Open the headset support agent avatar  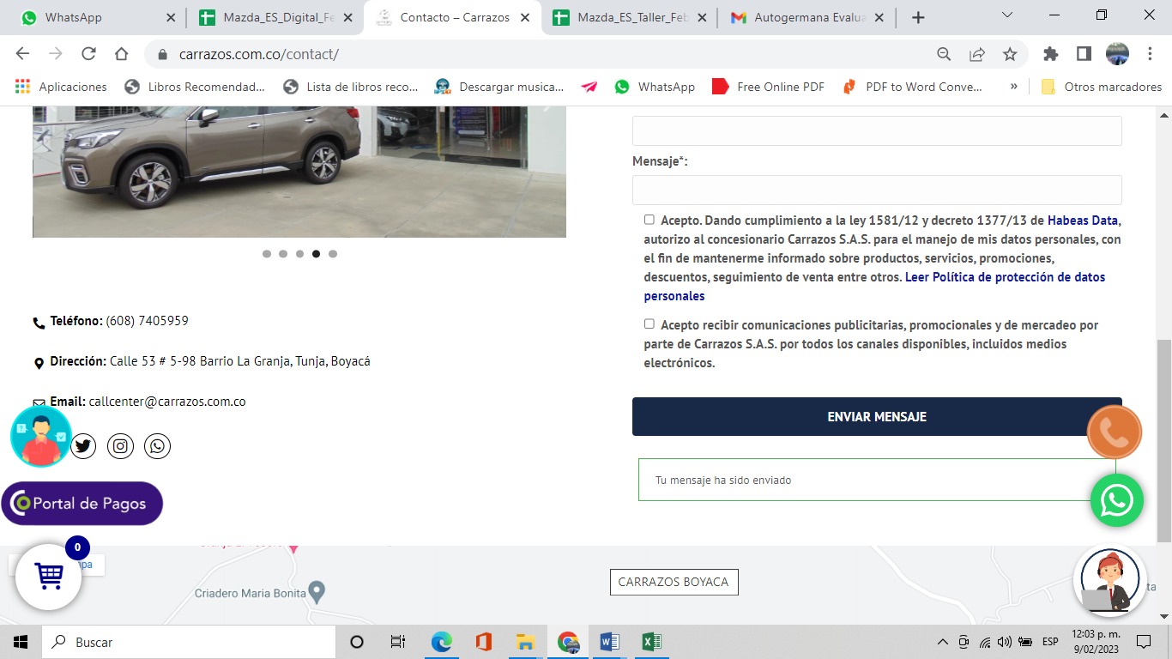click(x=1110, y=581)
